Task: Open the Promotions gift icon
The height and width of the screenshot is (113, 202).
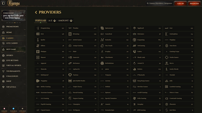Action: [3, 27]
